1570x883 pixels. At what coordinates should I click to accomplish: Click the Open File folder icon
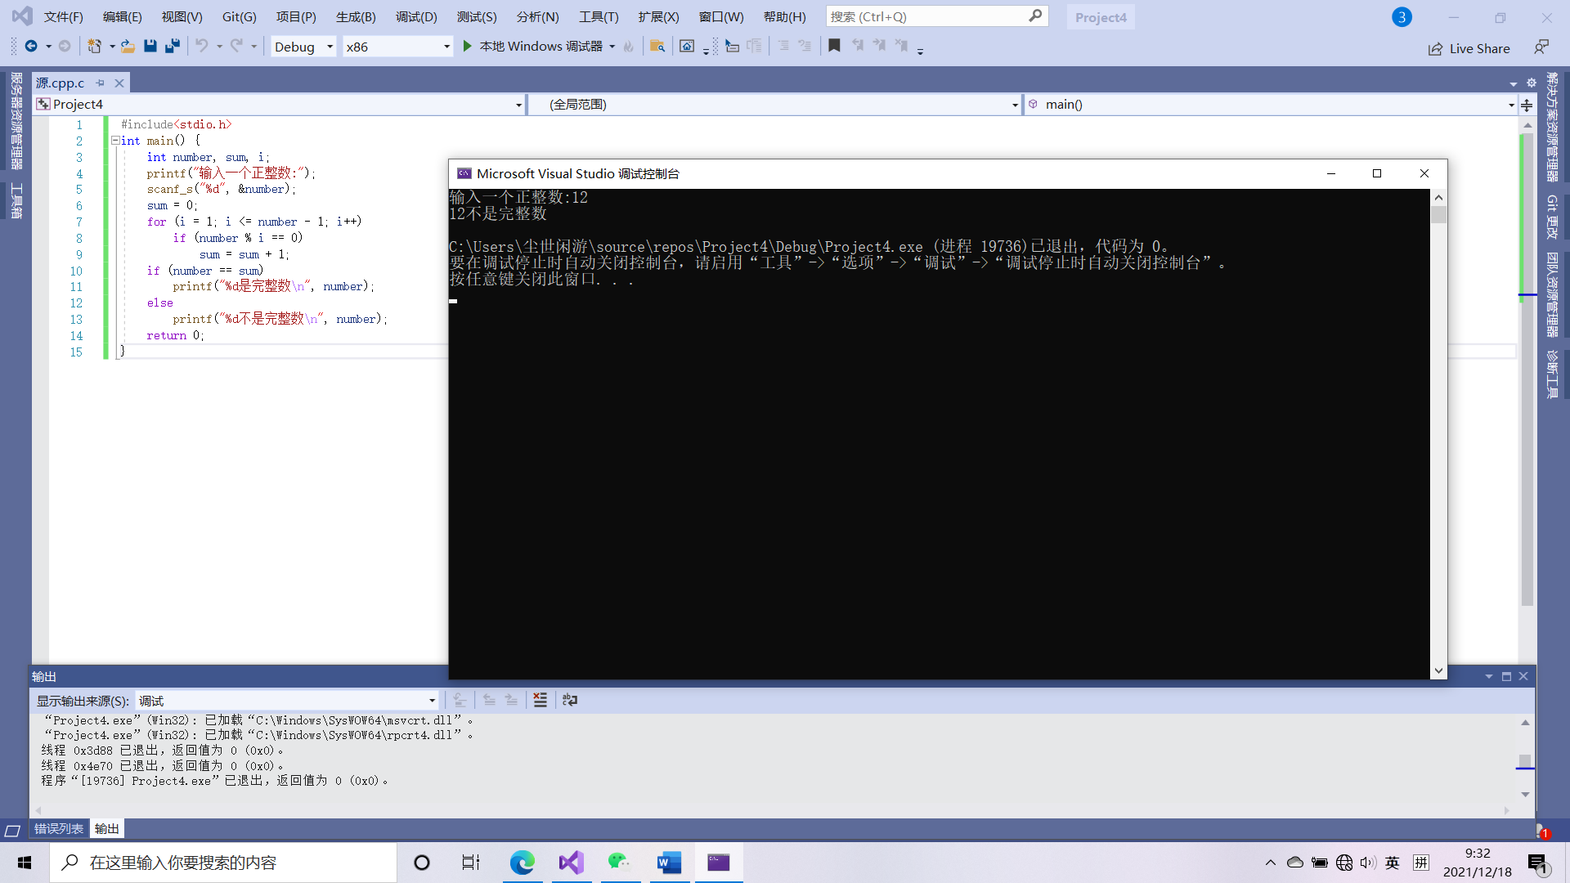[x=128, y=47]
